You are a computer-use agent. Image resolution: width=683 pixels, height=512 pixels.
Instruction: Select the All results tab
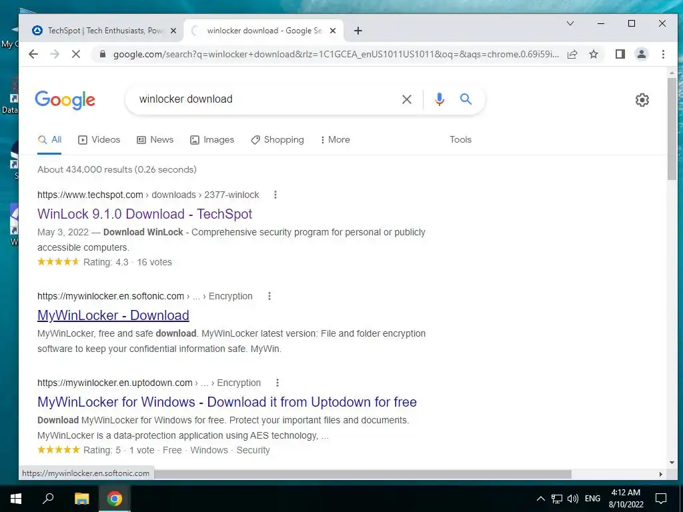[49, 140]
